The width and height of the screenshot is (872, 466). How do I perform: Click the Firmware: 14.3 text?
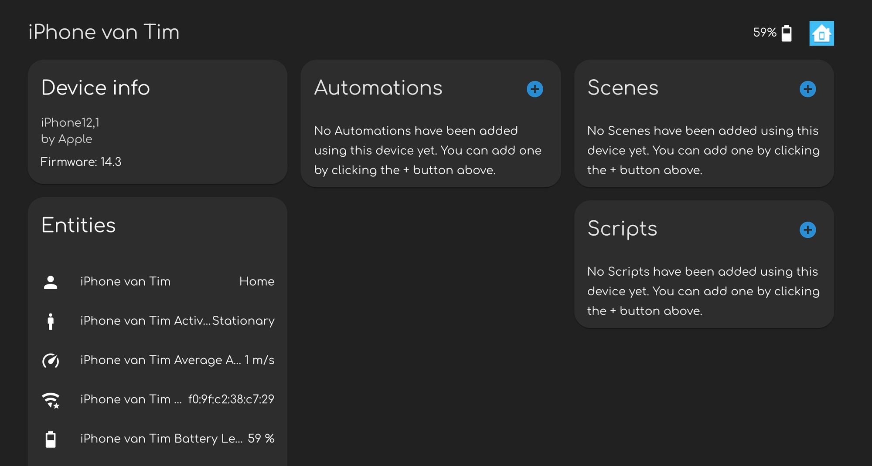click(81, 162)
